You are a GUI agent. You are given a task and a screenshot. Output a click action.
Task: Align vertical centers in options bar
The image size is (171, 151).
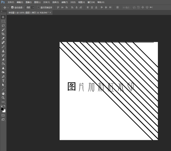pyautogui.click(x=62, y=7)
